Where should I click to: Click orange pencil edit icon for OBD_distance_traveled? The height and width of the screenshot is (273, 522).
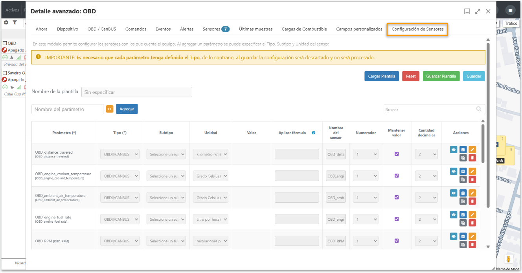coord(472,149)
